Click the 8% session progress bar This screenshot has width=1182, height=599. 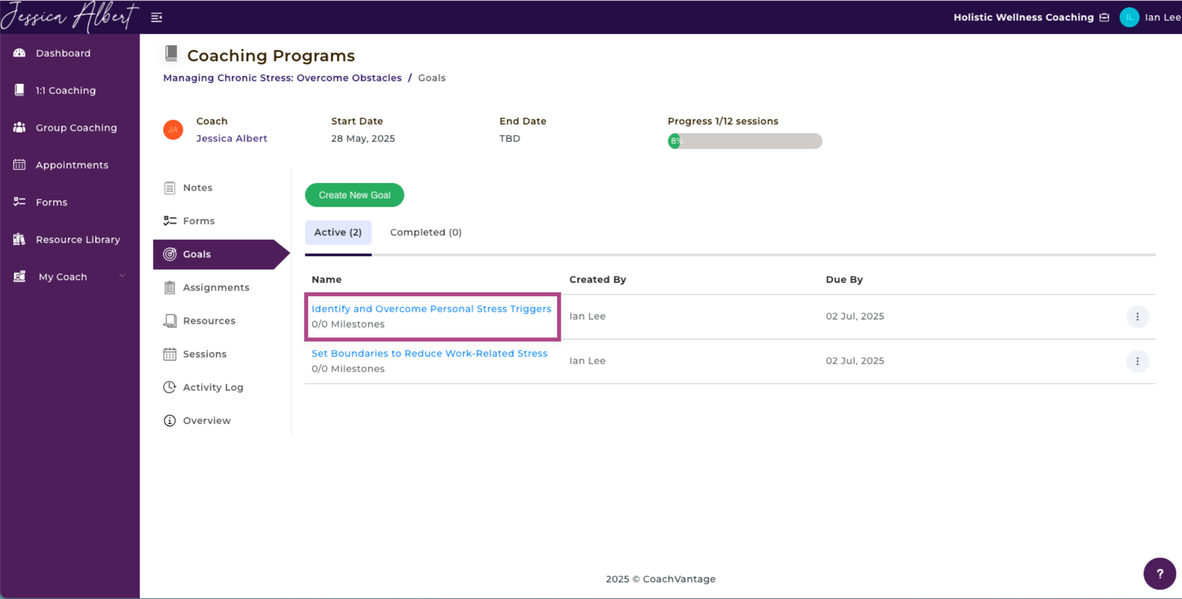click(745, 141)
